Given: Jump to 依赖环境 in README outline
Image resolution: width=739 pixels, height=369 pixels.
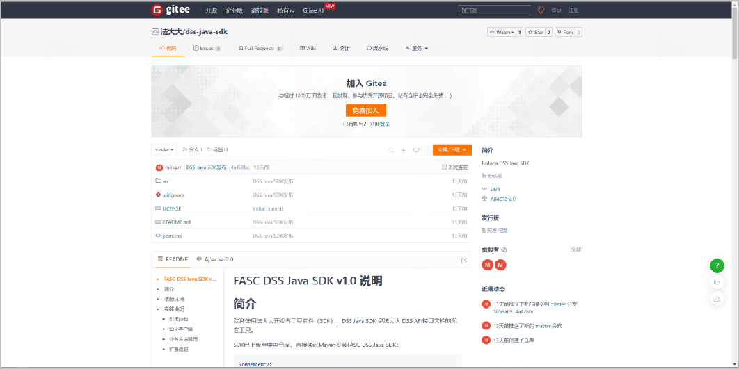Looking at the screenshot, I should (174, 299).
